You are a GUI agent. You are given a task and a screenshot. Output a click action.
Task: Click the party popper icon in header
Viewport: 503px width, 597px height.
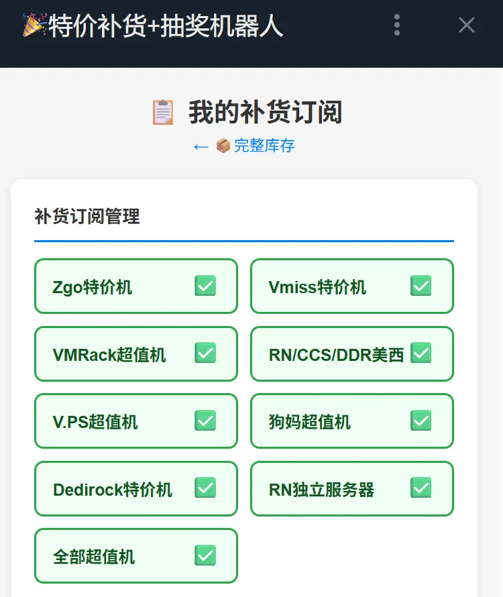click(34, 25)
